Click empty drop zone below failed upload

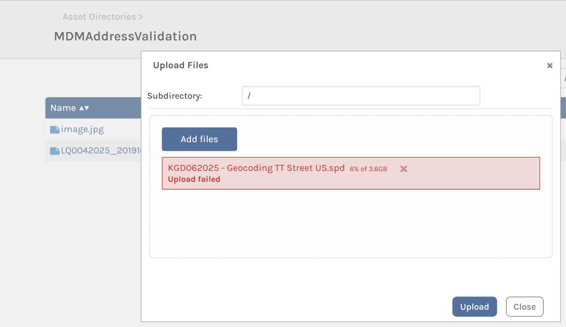click(350, 224)
